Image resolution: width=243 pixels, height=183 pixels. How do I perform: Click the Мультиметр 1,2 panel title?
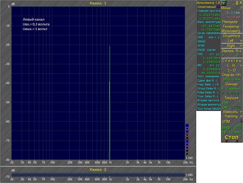pos(208,3)
